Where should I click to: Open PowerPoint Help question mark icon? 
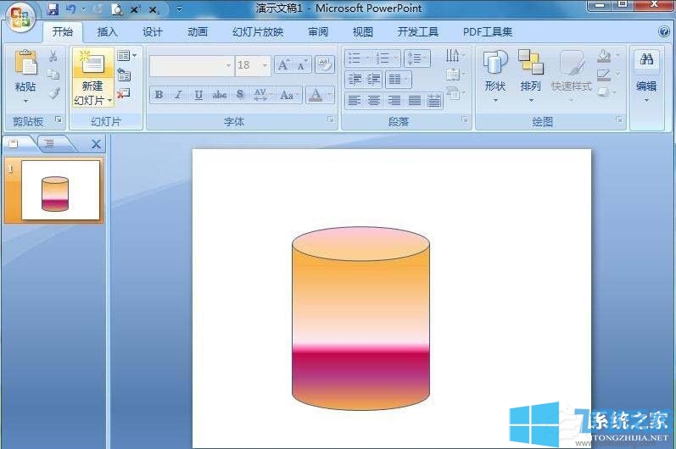click(x=664, y=32)
